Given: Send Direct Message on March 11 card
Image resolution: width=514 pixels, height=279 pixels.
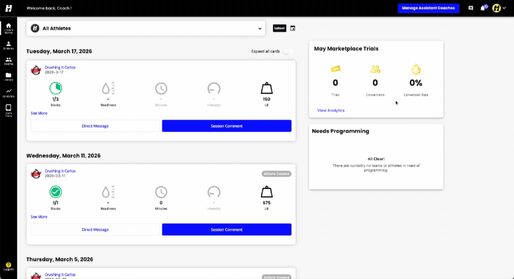Looking at the screenshot, I should click(95, 229).
